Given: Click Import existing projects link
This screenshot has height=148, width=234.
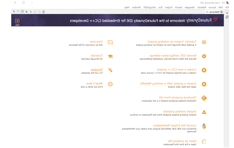Looking at the screenshot, I should [180, 111].
